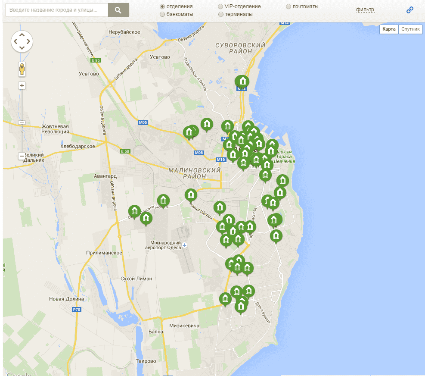Switch to the Спутник map view
Image resolution: width=425 pixels, height=376 pixels.
coord(410,29)
